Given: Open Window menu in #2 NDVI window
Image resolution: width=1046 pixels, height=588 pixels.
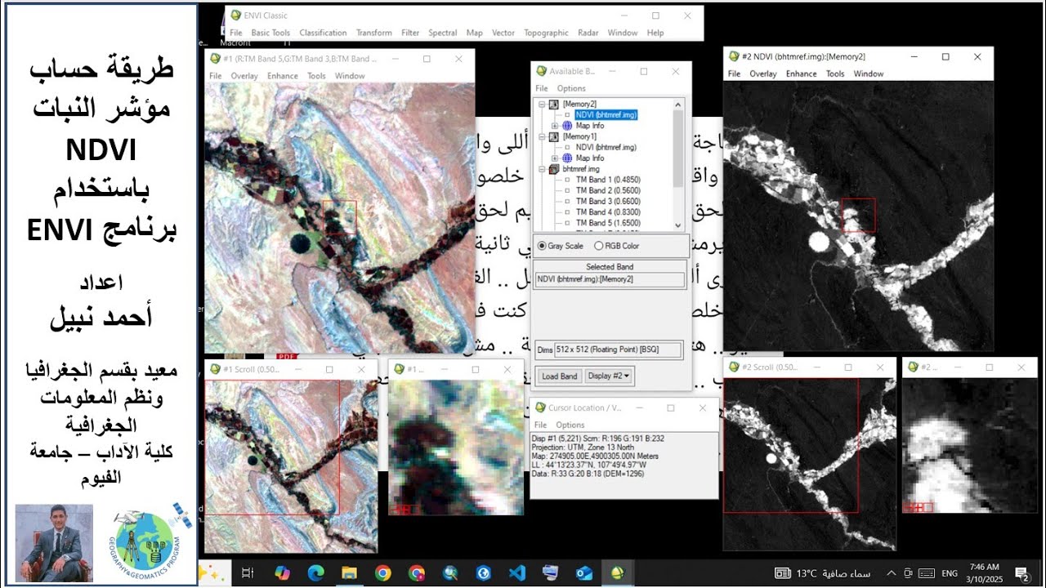Looking at the screenshot, I should tap(869, 73).
